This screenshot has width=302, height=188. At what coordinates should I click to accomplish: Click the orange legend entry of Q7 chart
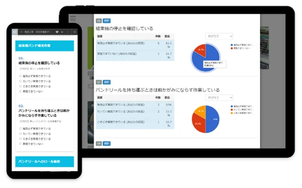(242, 113)
